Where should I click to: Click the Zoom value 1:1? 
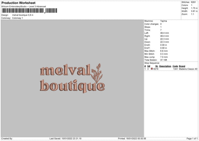(x=192, y=14)
